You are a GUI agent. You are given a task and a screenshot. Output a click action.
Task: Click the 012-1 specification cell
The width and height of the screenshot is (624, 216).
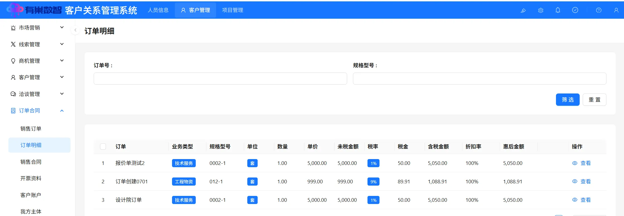pyautogui.click(x=216, y=181)
